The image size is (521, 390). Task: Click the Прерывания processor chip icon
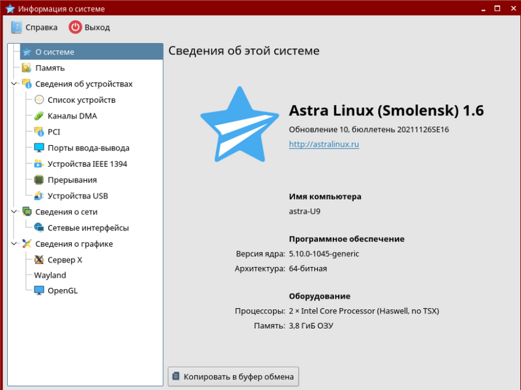point(39,180)
